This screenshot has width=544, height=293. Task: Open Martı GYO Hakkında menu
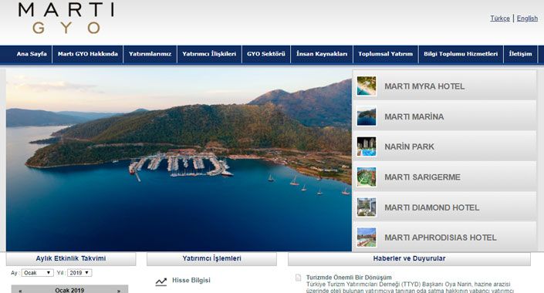(x=88, y=54)
